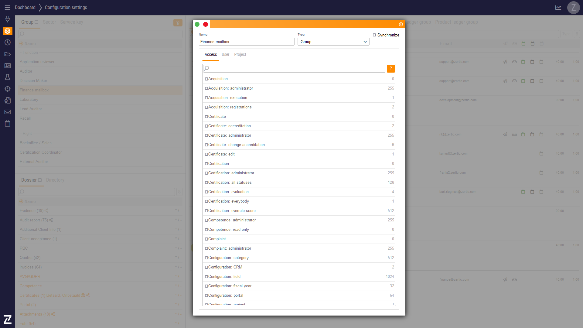Image resolution: width=583 pixels, height=328 pixels.
Task: Click the green save button in dialog
Action: tap(197, 24)
